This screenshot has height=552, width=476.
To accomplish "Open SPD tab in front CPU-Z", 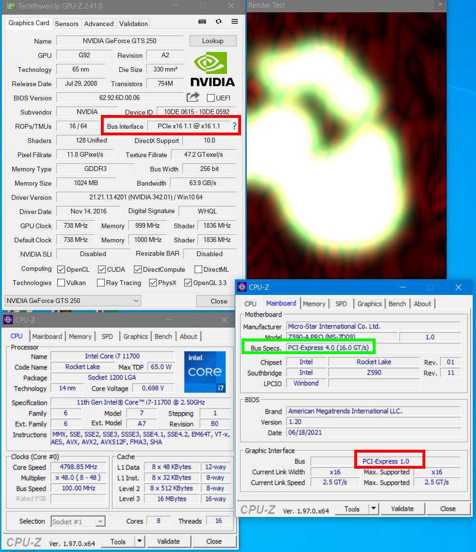I will point(341,304).
